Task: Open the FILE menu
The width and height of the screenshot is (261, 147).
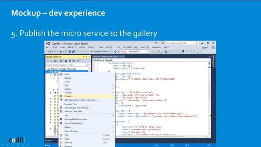Action: (x=48, y=47)
